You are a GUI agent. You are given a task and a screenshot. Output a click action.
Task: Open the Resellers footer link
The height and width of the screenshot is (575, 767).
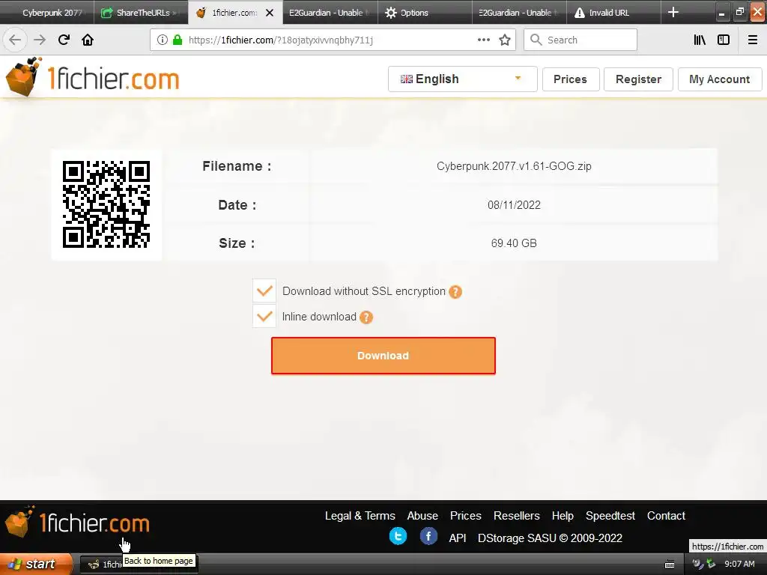click(517, 516)
